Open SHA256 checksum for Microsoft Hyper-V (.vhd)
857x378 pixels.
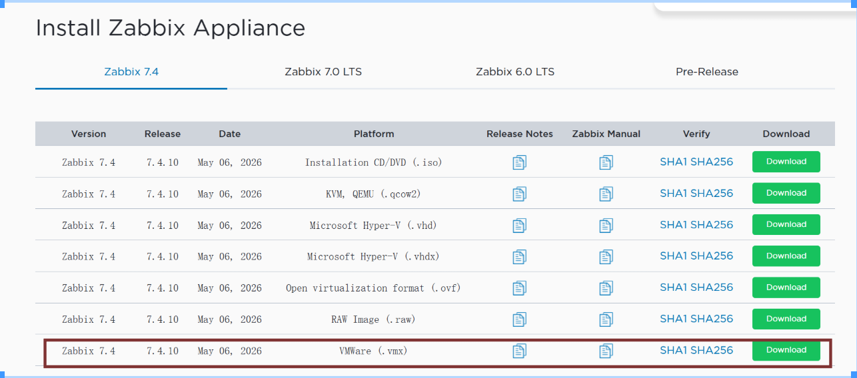[x=712, y=224]
